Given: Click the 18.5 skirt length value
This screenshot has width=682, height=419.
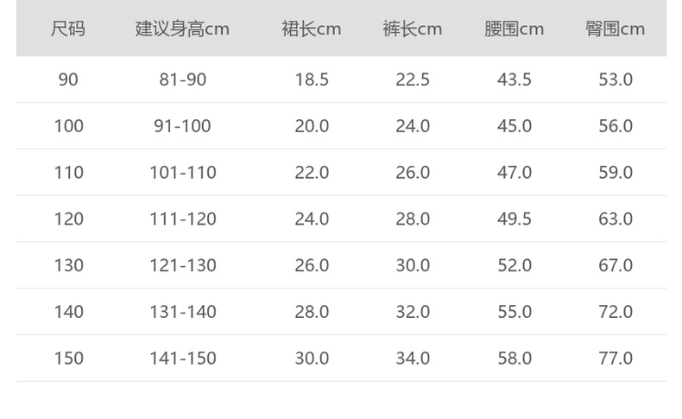Looking at the screenshot, I should coord(312,79).
